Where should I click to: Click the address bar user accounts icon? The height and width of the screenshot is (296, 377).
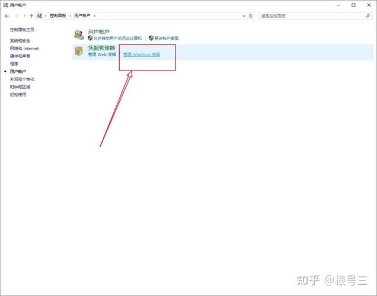[40, 16]
